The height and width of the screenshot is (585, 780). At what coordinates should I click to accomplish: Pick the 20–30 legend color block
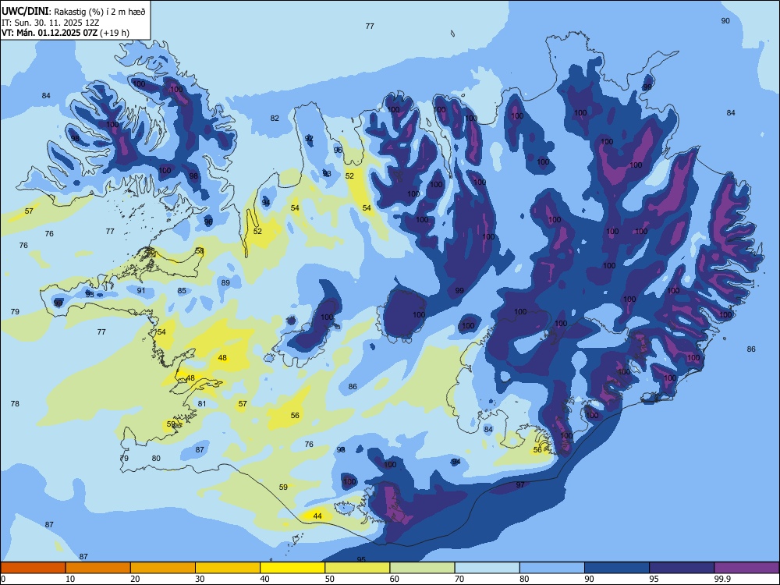point(163,568)
